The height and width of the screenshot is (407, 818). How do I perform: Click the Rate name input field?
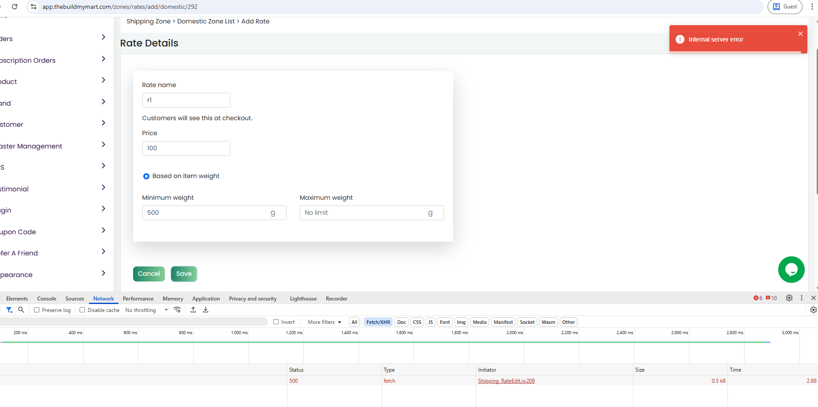click(x=186, y=100)
